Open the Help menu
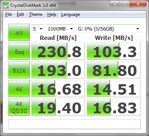Screen dimensions: 149x136 52,14
